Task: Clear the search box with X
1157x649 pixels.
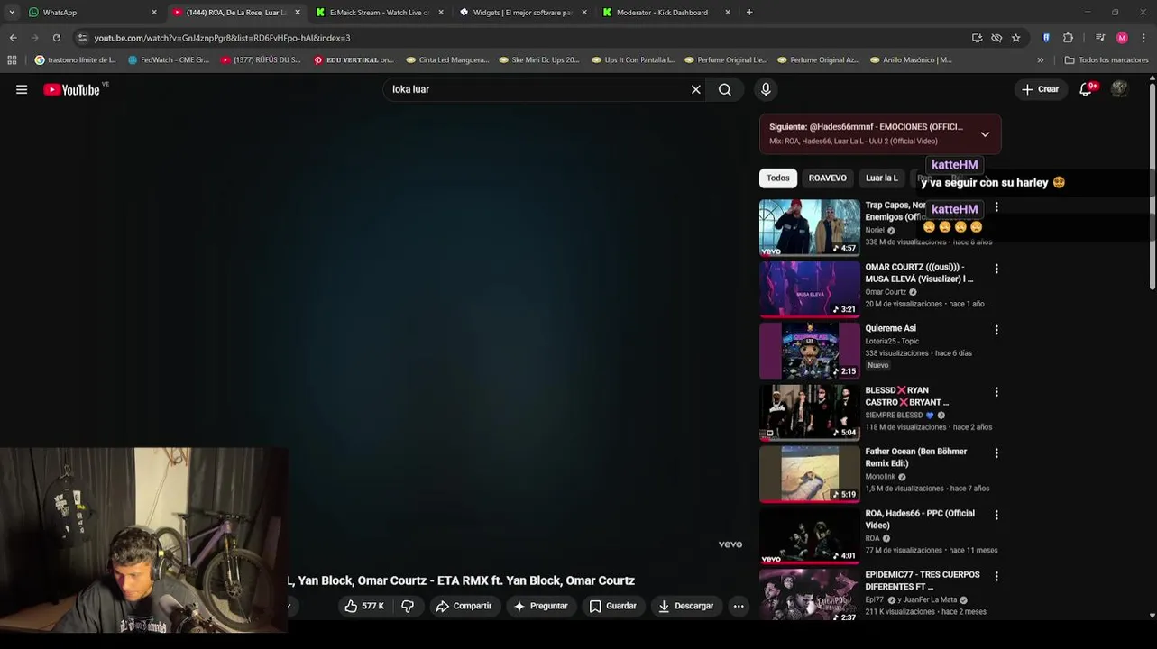Action: pos(696,89)
